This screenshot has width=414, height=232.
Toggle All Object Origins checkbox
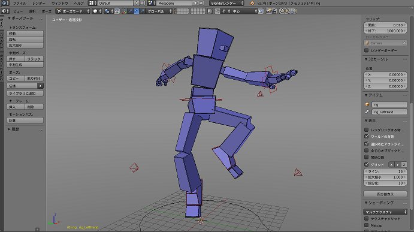(367, 150)
